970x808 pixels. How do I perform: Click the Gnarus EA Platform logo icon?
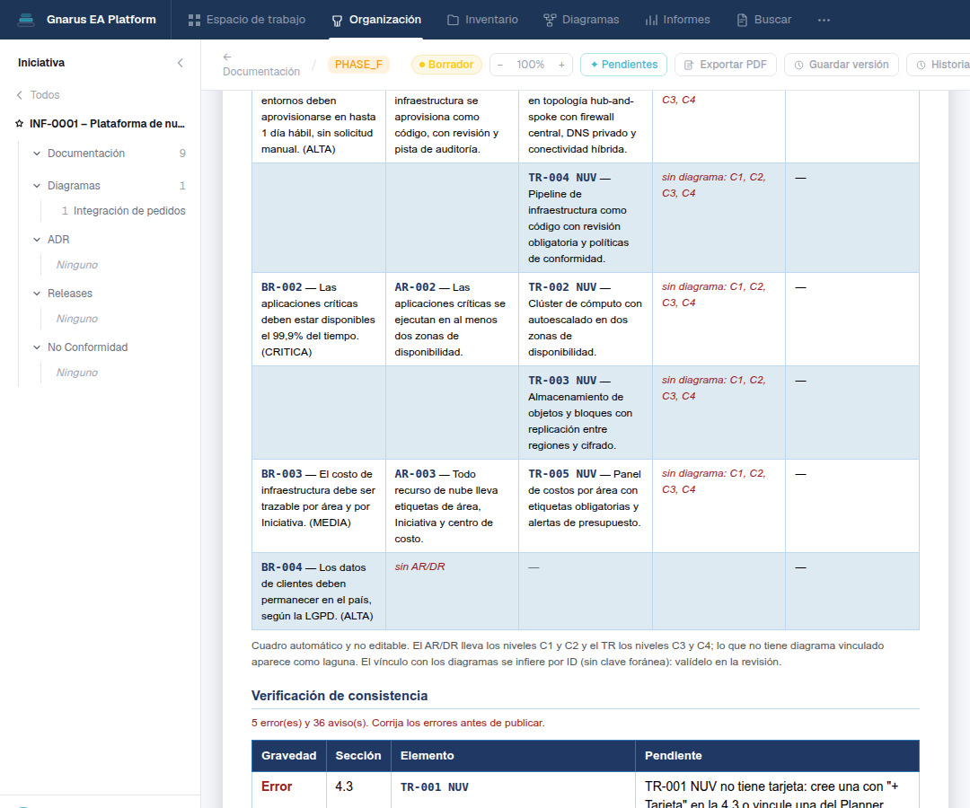(x=26, y=20)
